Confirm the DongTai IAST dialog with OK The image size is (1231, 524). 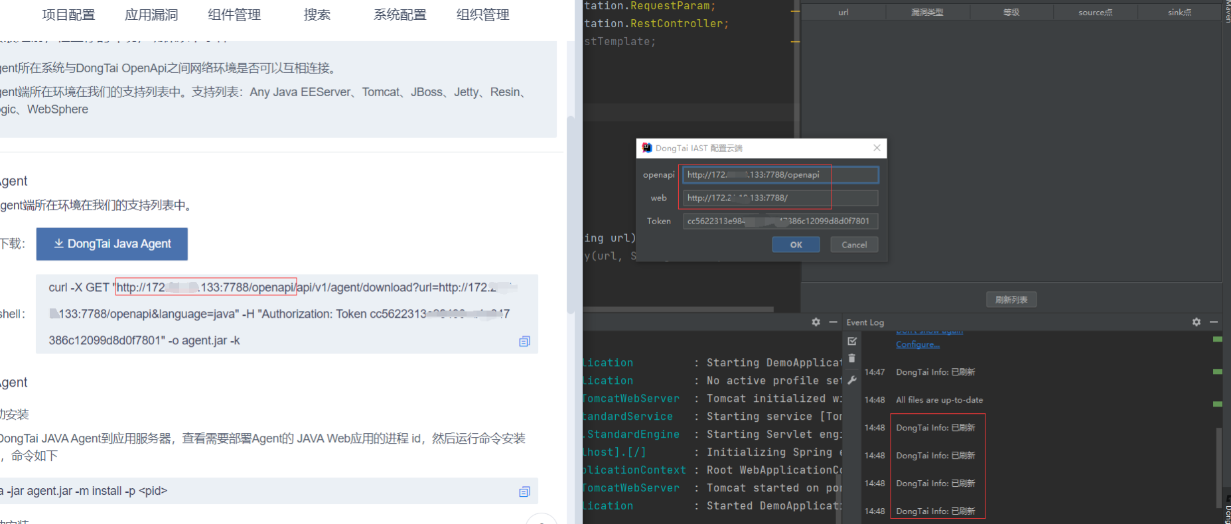(x=796, y=245)
